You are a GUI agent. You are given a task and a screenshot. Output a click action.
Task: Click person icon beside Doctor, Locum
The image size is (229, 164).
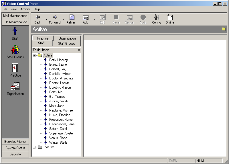(x=46, y=83)
